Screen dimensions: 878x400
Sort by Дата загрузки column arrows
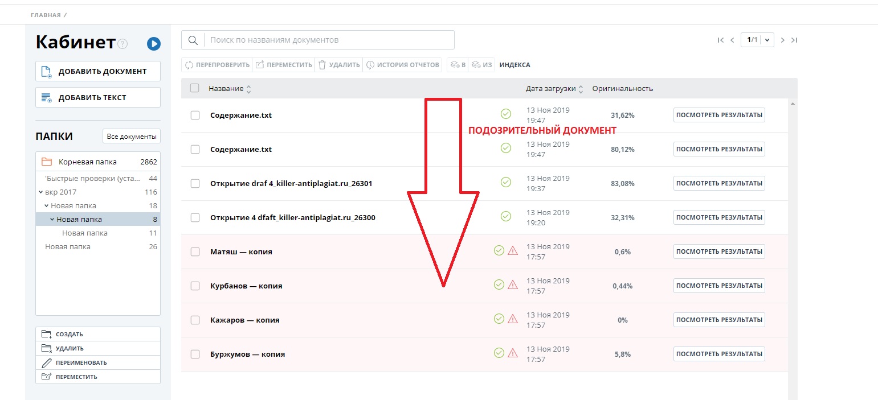click(581, 89)
